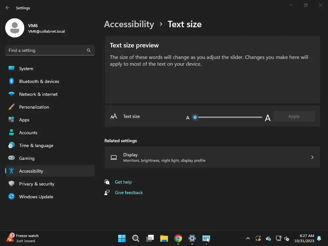This screenshot has height=246, width=328.
Task: Open the System settings category
Action: [x=50, y=69]
